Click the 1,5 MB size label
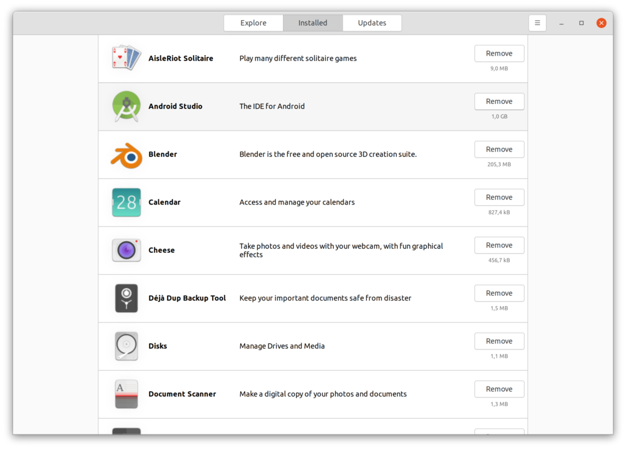626x449 pixels. [499, 308]
